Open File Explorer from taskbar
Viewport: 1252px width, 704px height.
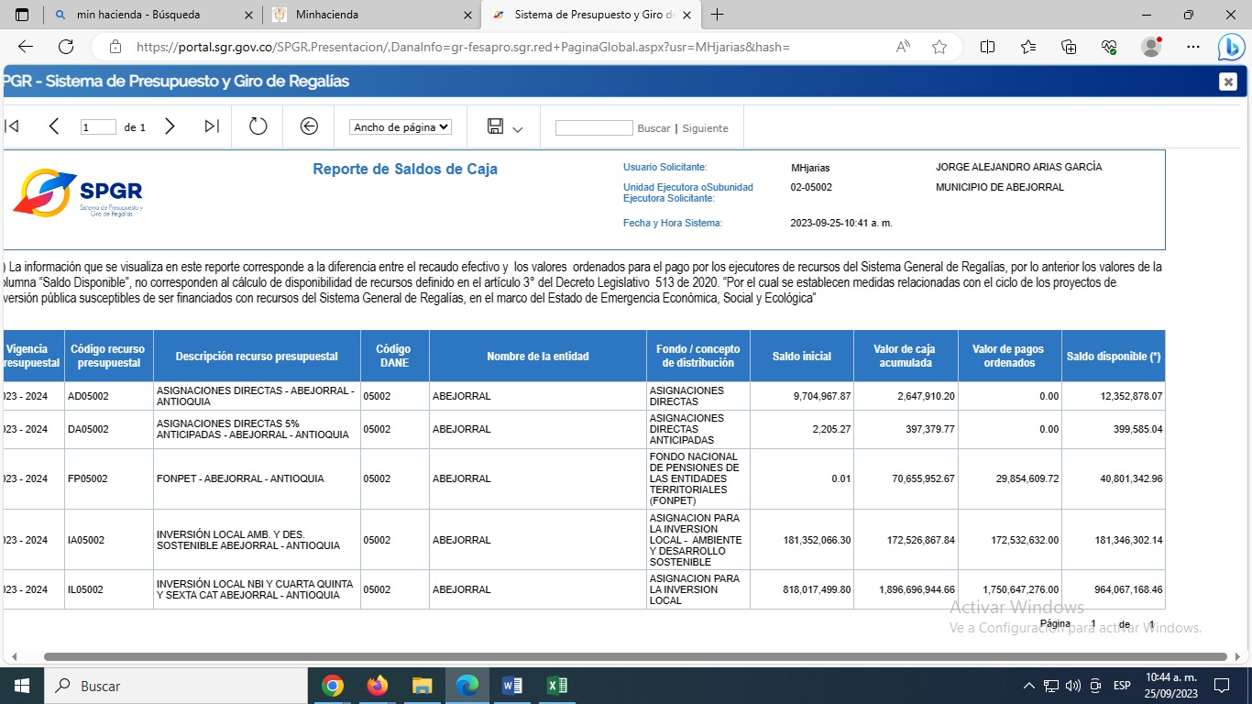[x=422, y=686]
